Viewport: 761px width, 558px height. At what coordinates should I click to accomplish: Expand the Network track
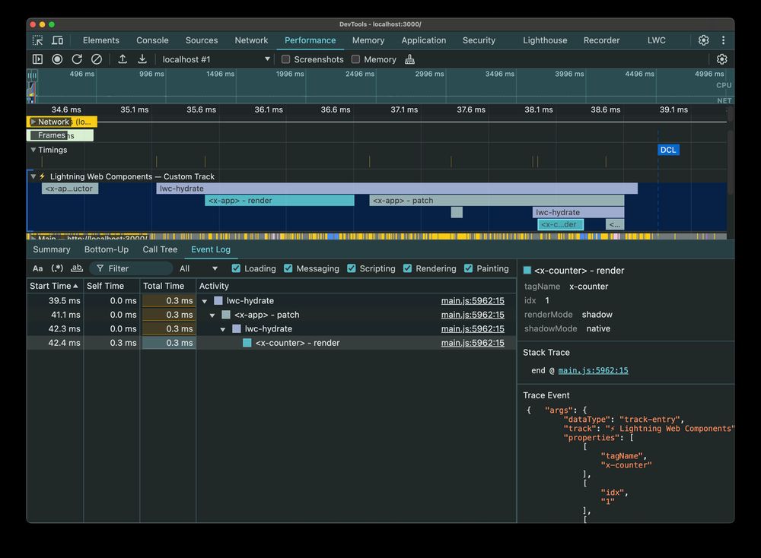coord(33,122)
